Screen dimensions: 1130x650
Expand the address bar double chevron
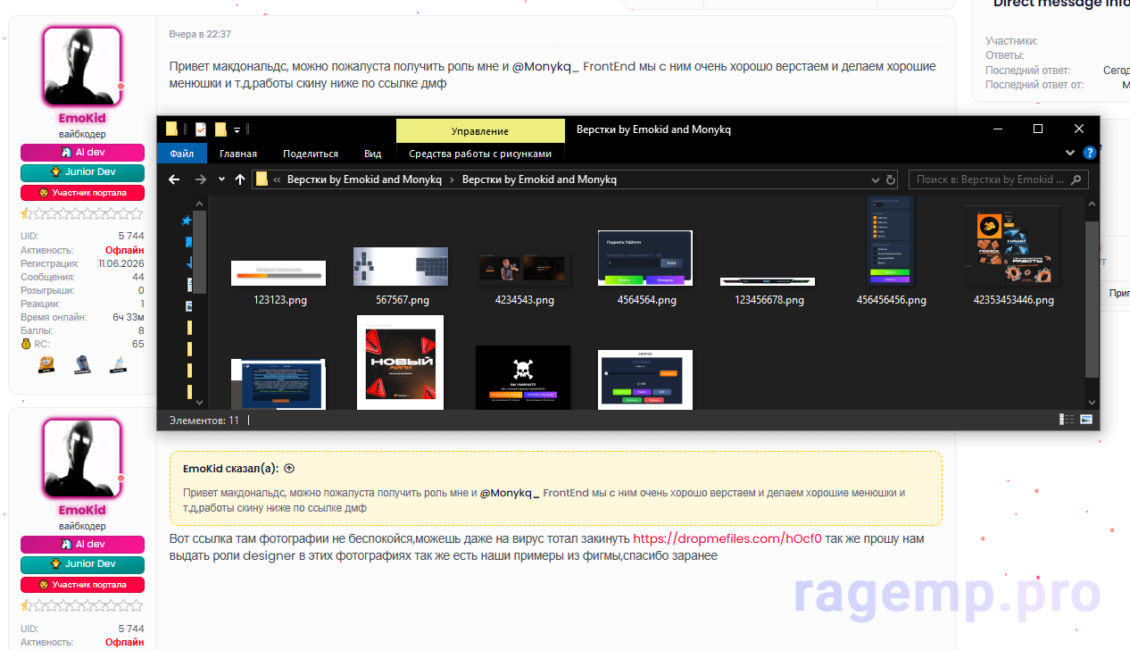coord(278,179)
